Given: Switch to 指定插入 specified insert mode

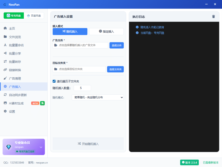Looking at the screenshot, I should tap(106, 31).
